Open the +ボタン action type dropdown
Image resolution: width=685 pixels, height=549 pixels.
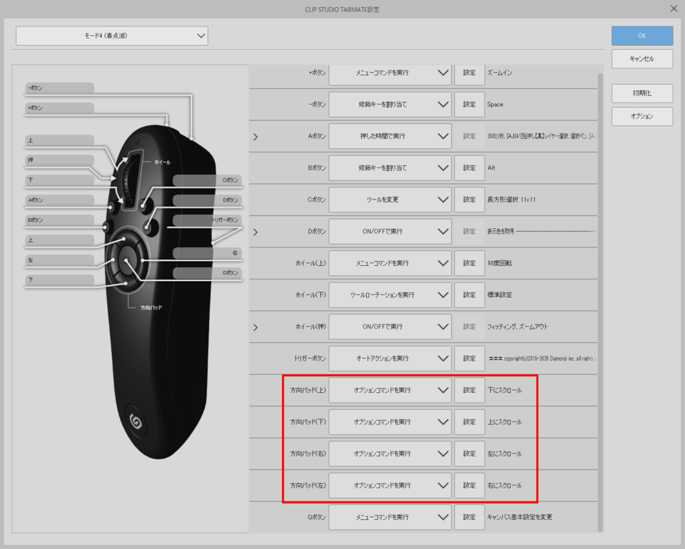[x=390, y=73]
